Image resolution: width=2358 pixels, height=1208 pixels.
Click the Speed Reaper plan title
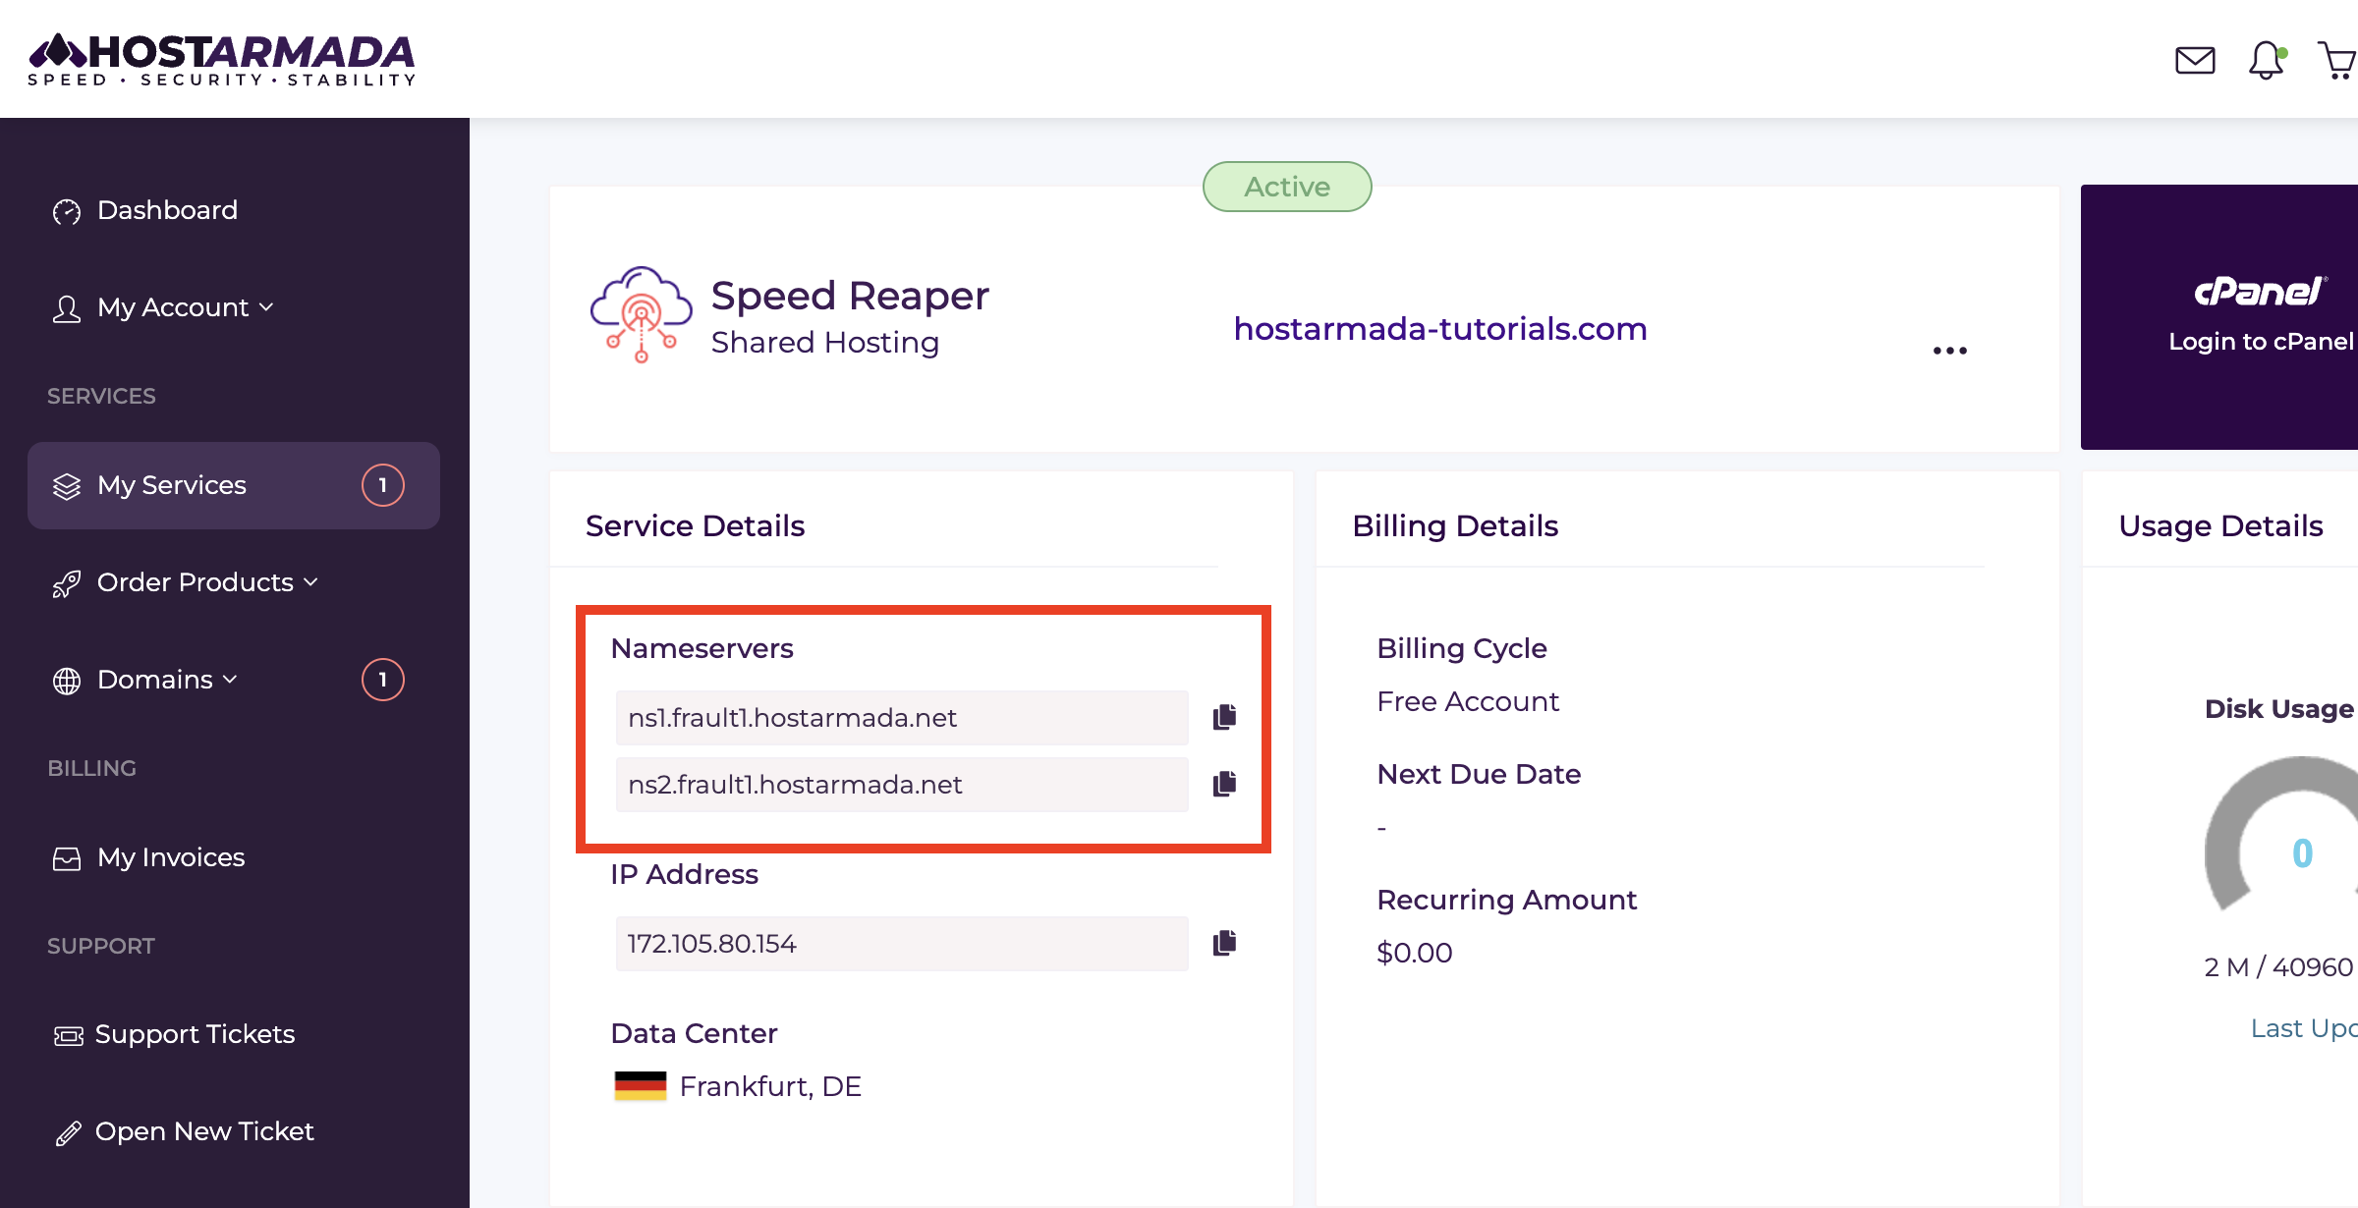[850, 296]
